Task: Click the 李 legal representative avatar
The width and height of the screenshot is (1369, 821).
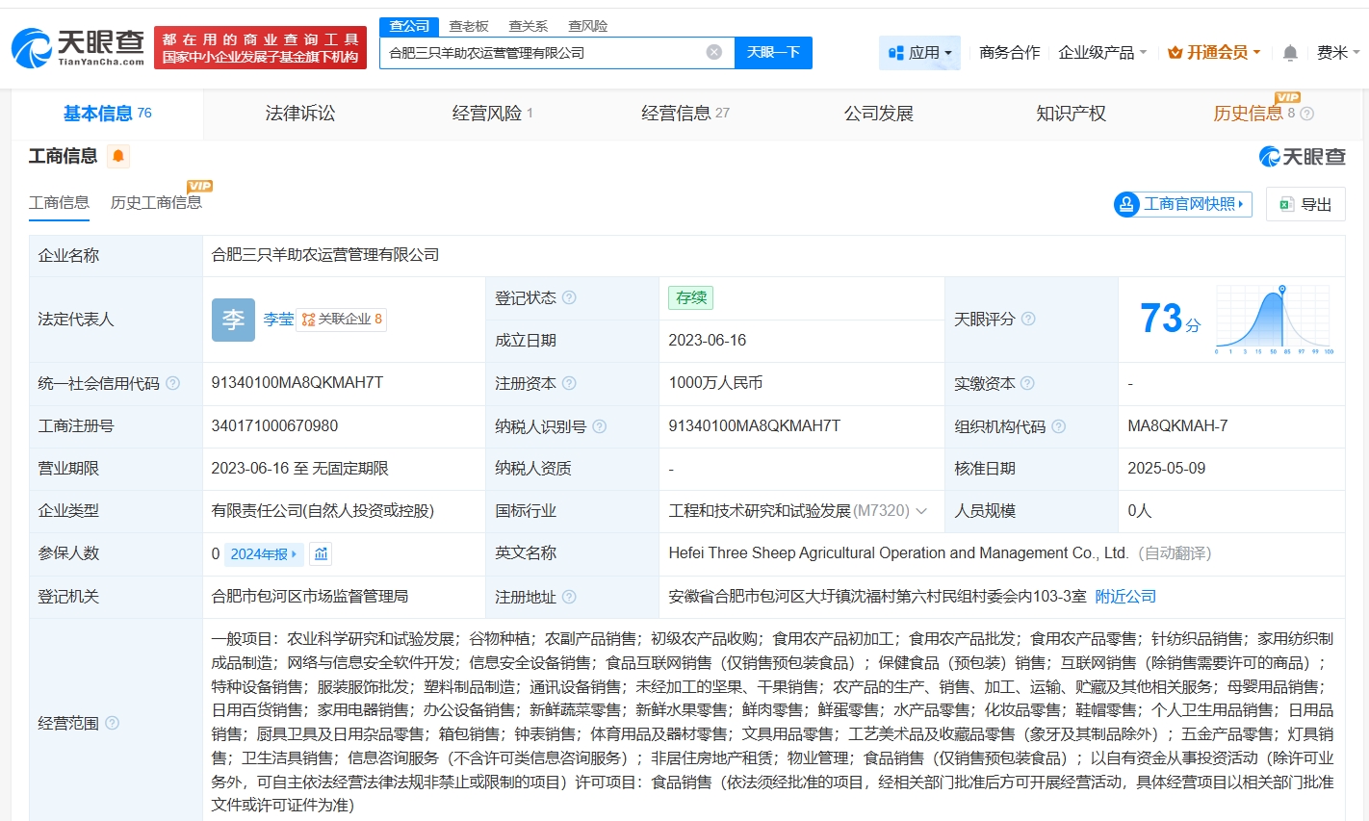Action: (233, 320)
